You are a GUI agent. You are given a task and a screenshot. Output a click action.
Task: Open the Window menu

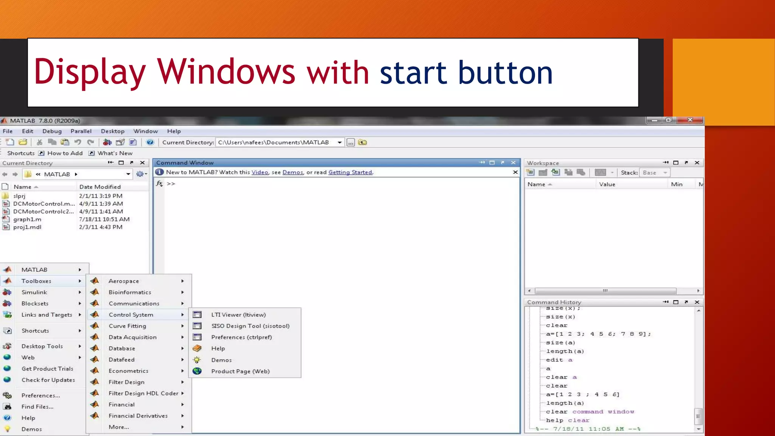pos(145,131)
